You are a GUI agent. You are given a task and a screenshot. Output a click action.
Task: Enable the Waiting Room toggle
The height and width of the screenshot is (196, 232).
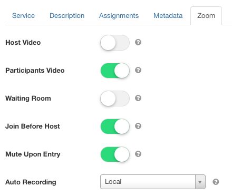coord(115,99)
